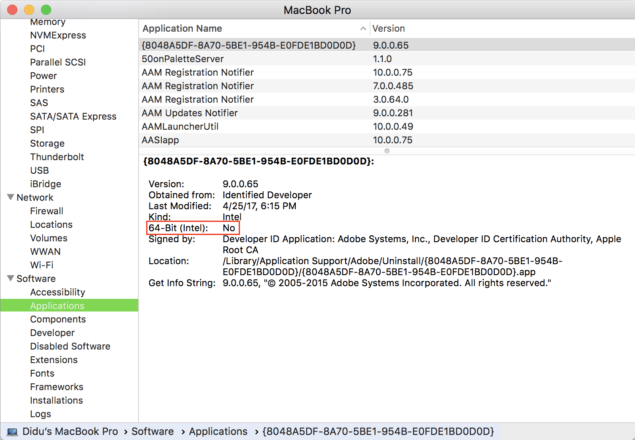The width and height of the screenshot is (635, 440).
Task: Click the bold GUID heading in details
Action: [x=258, y=161]
